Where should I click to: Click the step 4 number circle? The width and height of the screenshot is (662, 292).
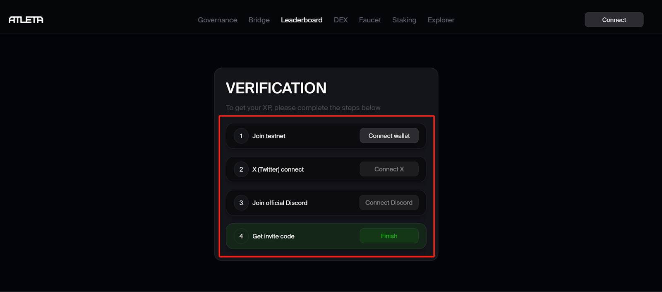point(241,236)
